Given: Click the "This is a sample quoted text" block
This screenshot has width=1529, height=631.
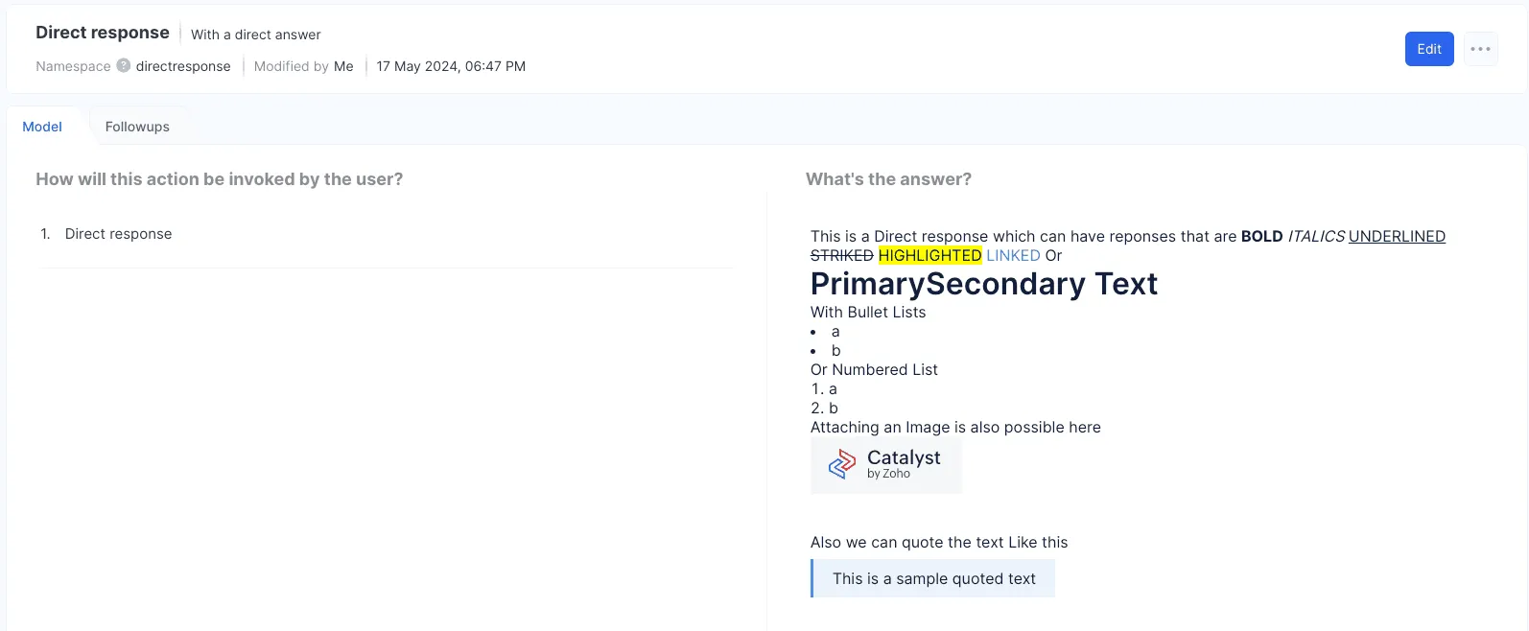Looking at the screenshot, I should coord(933,578).
